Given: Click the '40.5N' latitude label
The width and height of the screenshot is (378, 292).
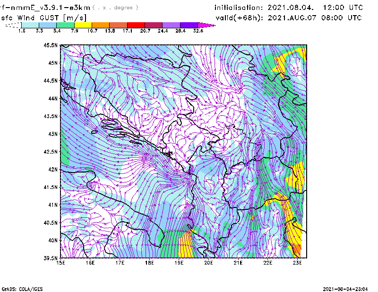Looking at the screenshot, I should click(x=51, y=223).
